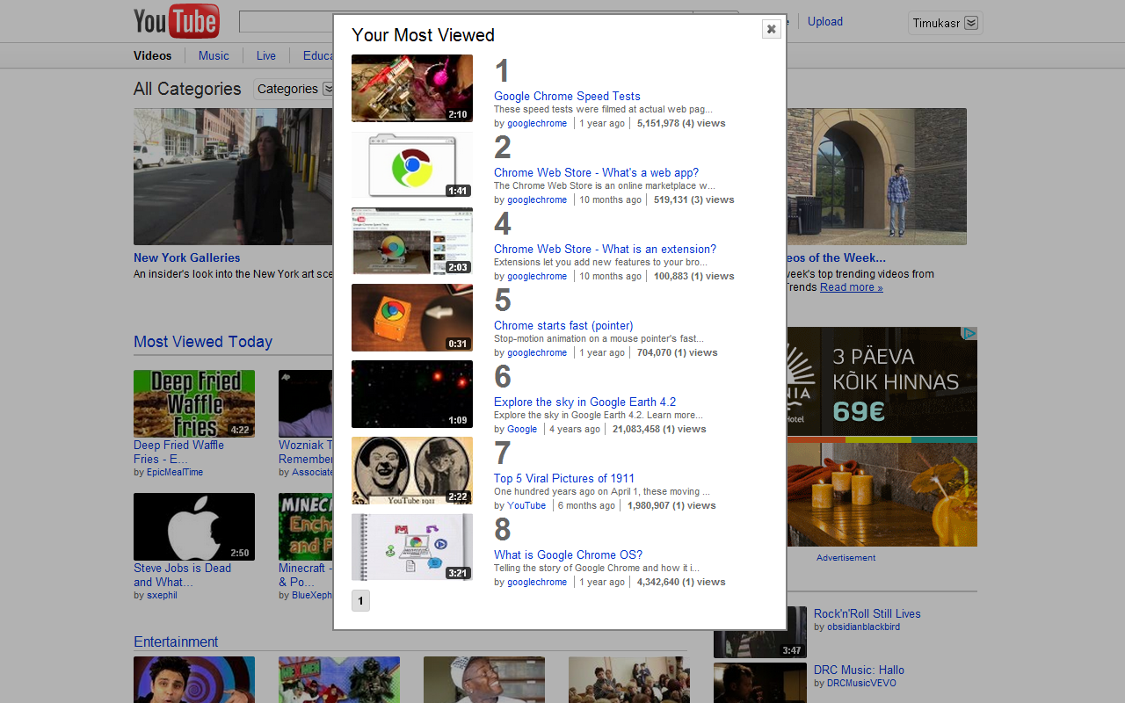Visit the EpicMealTime channel

pyautogui.click(x=175, y=473)
